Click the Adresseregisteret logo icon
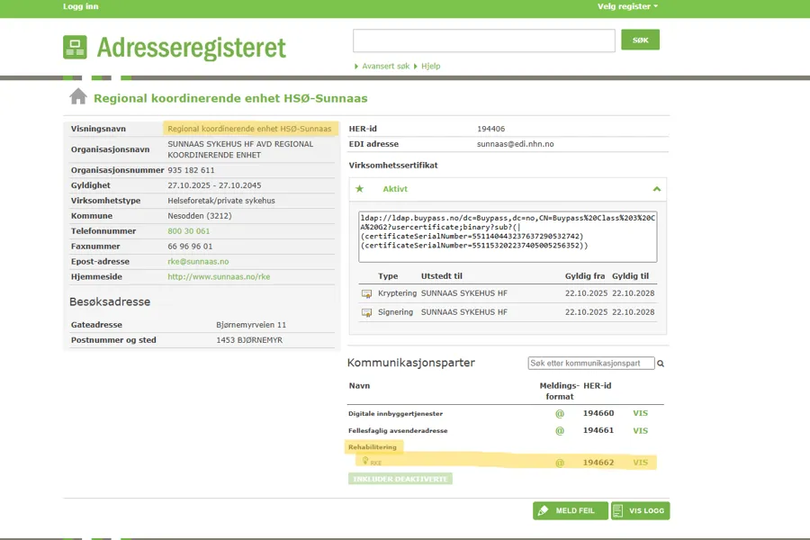Image resolution: width=810 pixels, height=540 pixels. pyautogui.click(x=75, y=47)
